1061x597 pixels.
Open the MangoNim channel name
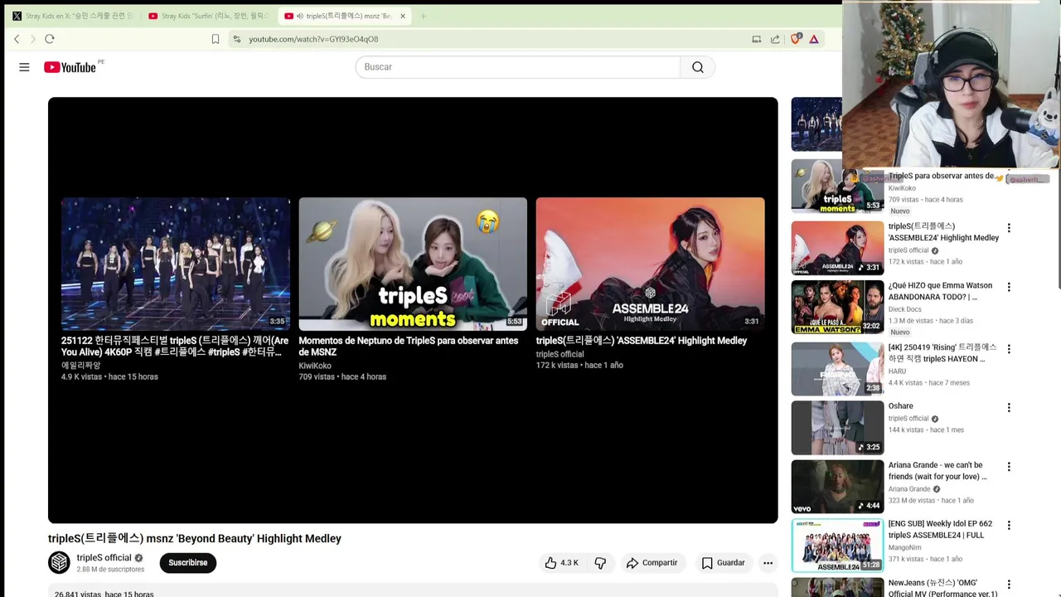(x=904, y=547)
